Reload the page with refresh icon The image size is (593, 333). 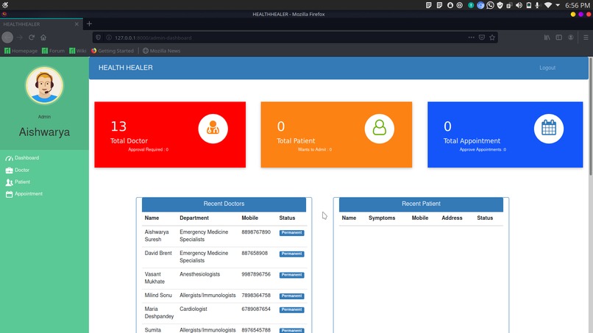tap(32, 37)
